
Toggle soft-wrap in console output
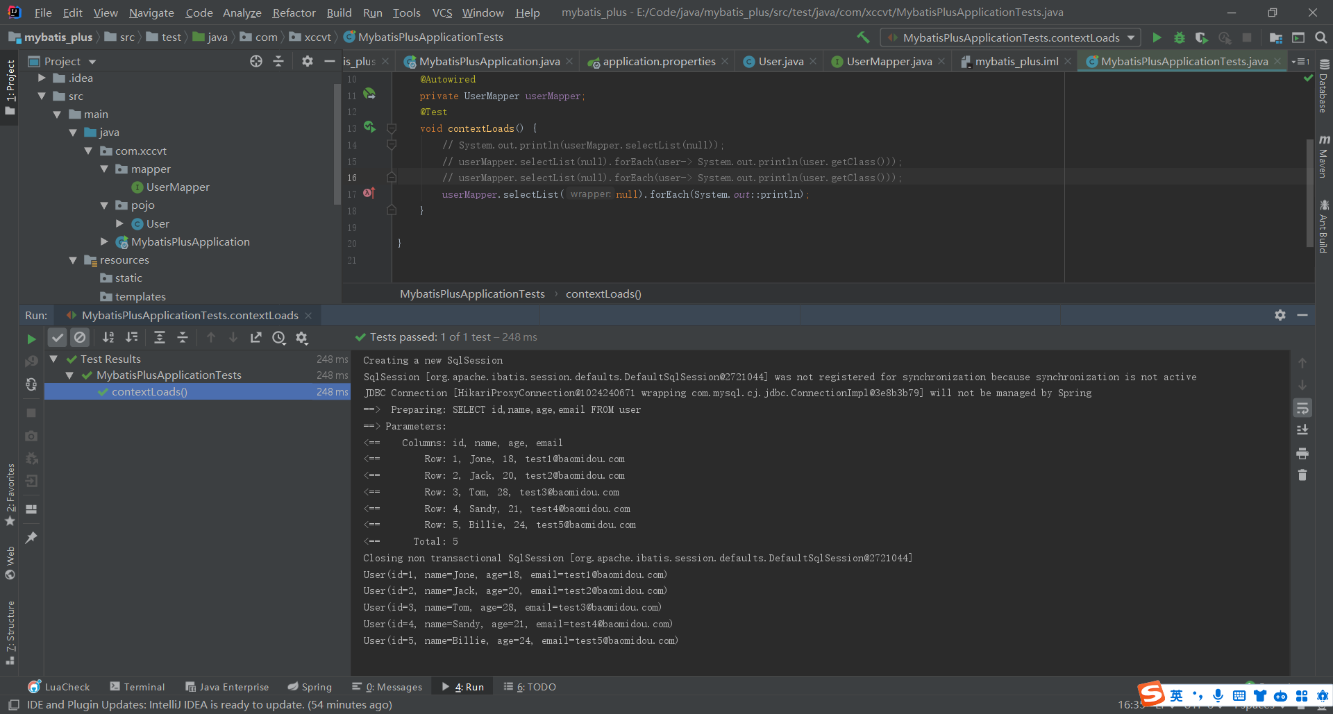click(x=1302, y=408)
